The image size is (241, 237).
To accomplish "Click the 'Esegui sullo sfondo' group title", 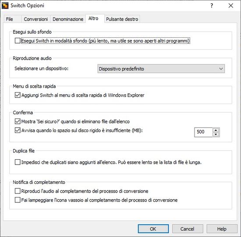I will click(32, 32).
